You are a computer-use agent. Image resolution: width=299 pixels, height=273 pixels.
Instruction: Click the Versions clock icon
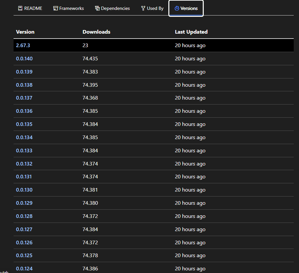[x=177, y=8]
